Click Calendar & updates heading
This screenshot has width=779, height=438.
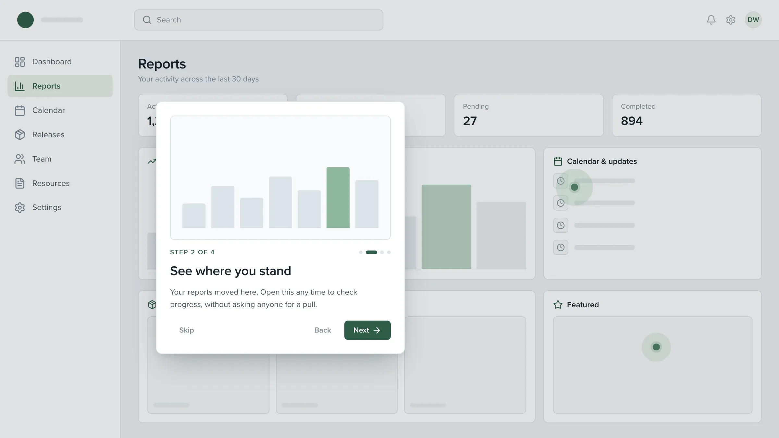pos(602,161)
